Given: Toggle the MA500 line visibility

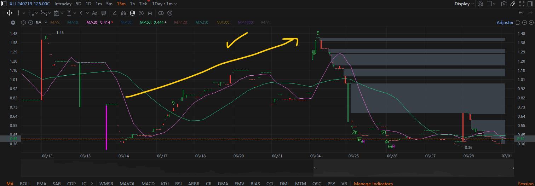Looking at the screenshot, I should (x=223, y=22).
